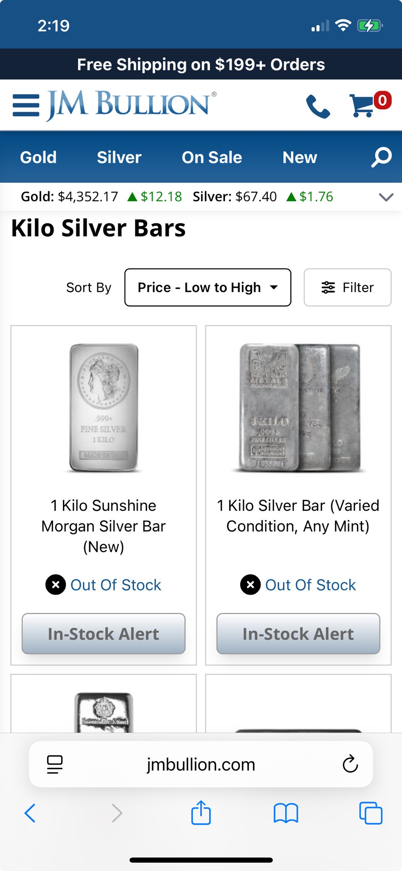Open the site search magnifier
The height and width of the screenshot is (871, 402).
pyautogui.click(x=381, y=157)
